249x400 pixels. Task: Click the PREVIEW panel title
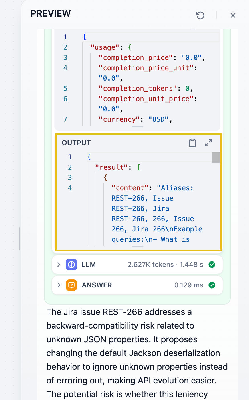coord(51,13)
